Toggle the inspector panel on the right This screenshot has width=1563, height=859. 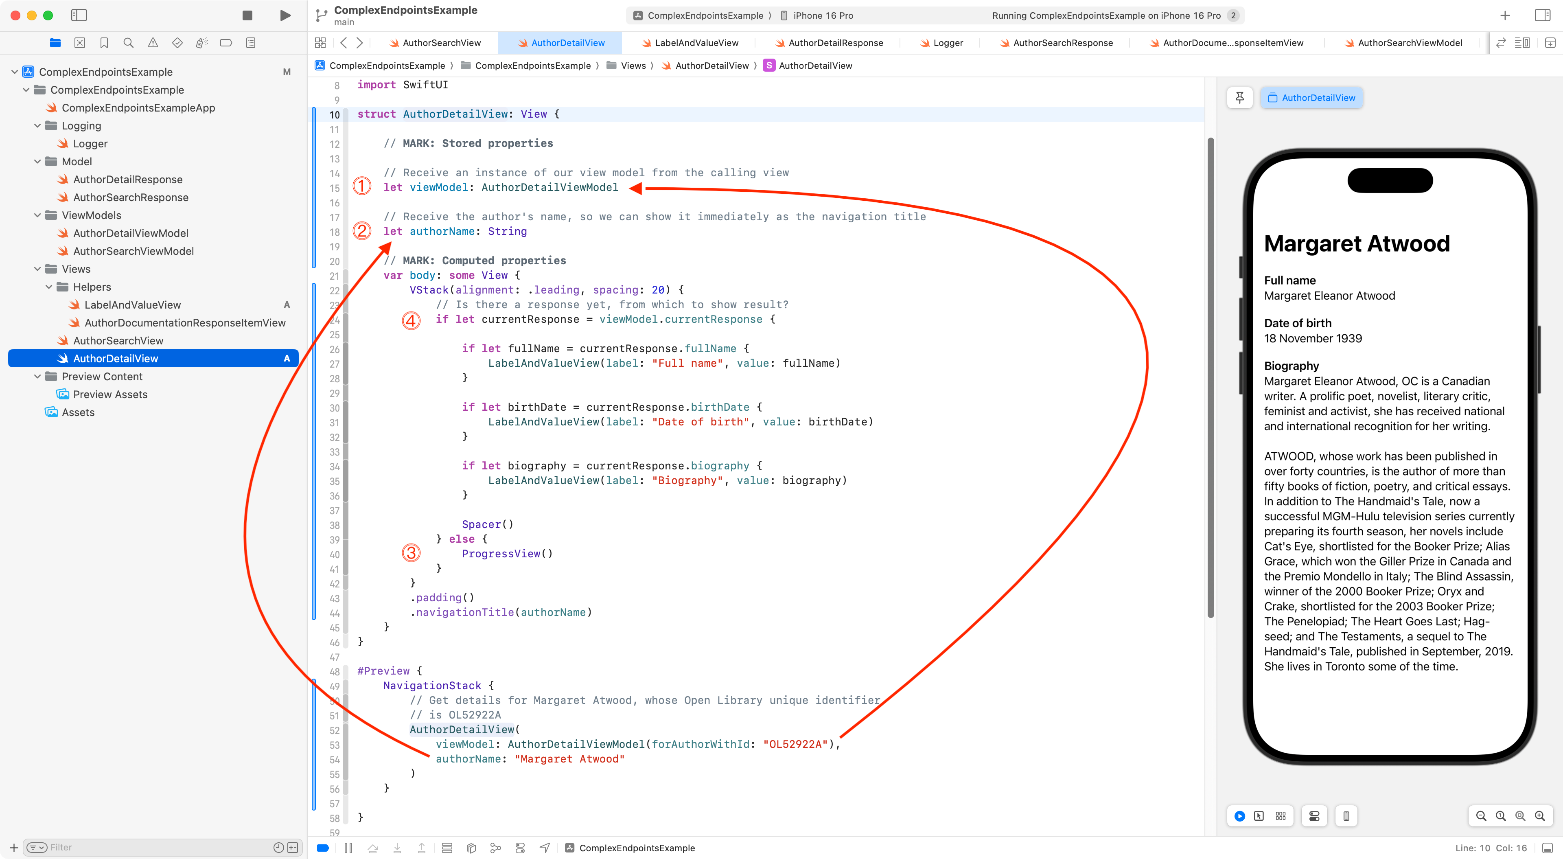[x=1542, y=15]
